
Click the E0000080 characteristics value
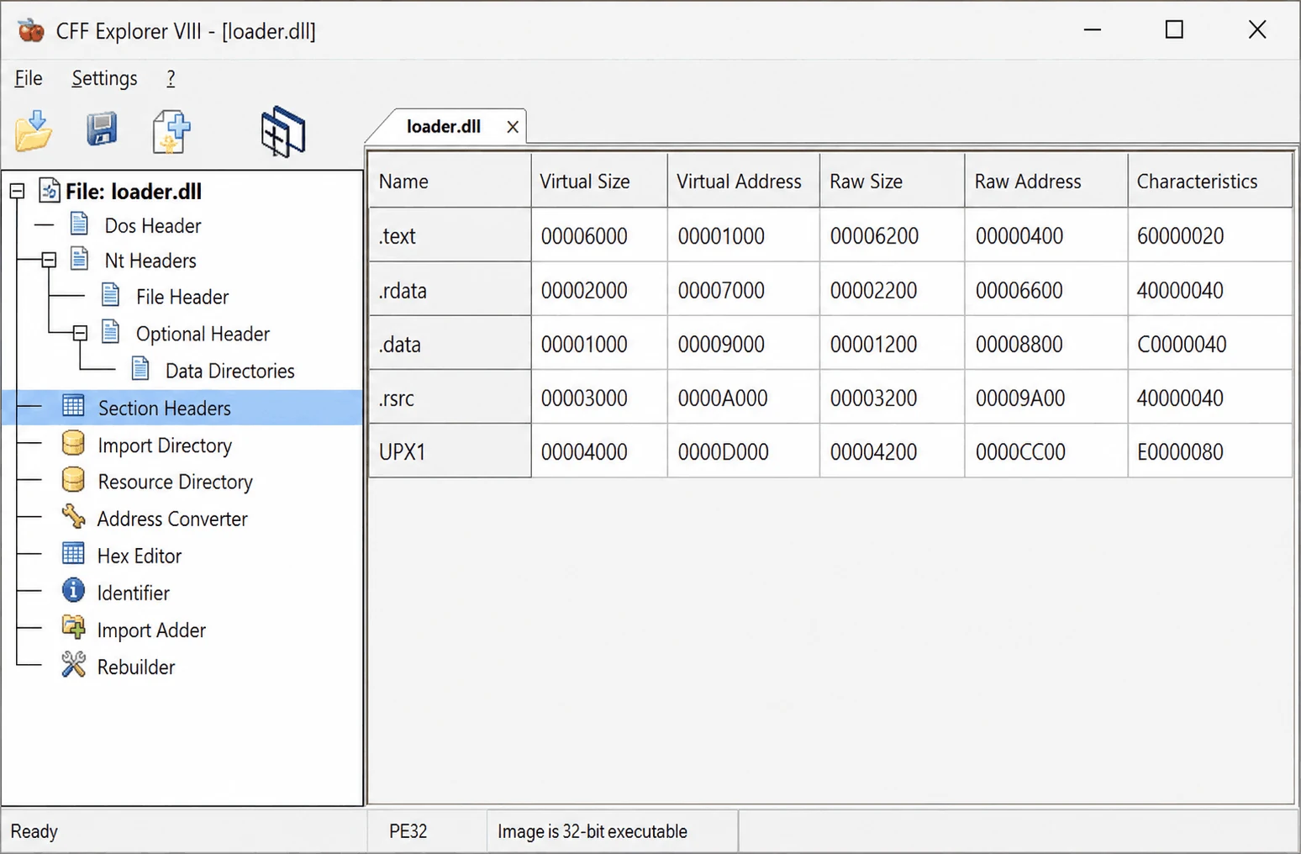(1180, 451)
